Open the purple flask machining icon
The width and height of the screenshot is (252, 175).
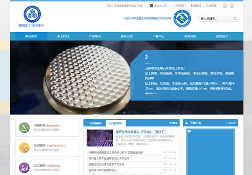24,168
